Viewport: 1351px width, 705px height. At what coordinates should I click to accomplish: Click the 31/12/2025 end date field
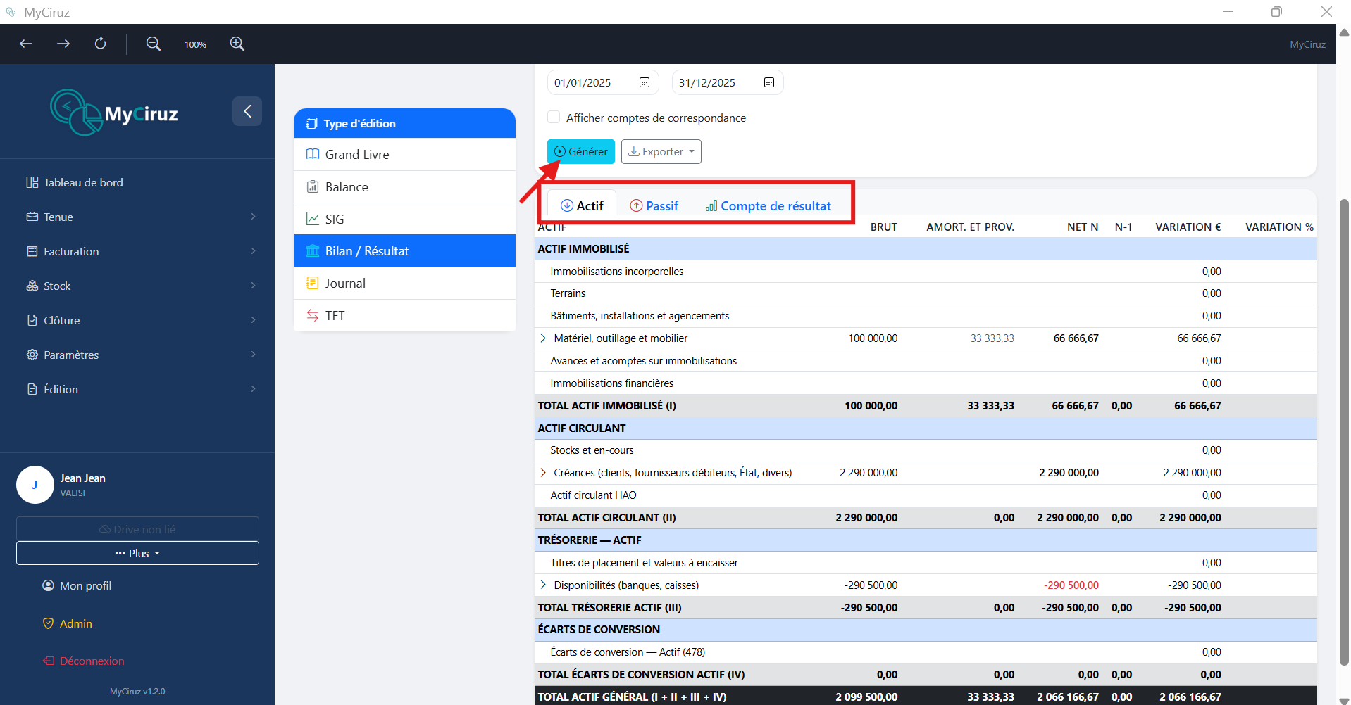[x=728, y=82]
